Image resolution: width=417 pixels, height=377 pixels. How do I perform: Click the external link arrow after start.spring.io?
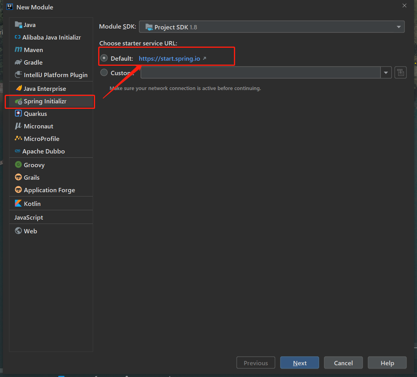(x=205, y=58)
